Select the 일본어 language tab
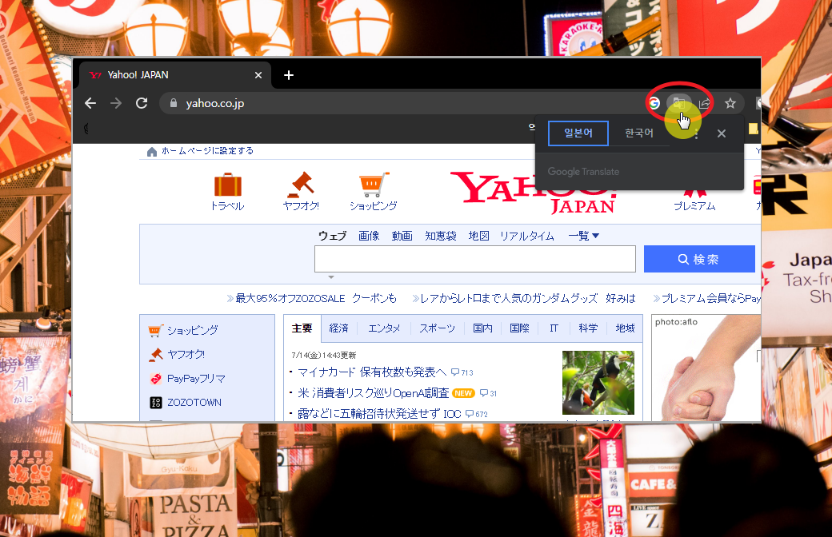Screen dimensions: 832x537 (x=578, y=133)
